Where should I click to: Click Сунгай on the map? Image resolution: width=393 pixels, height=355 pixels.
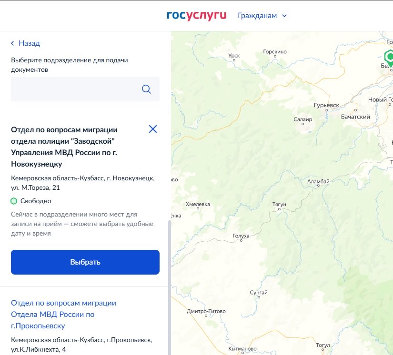coord(259,292)
